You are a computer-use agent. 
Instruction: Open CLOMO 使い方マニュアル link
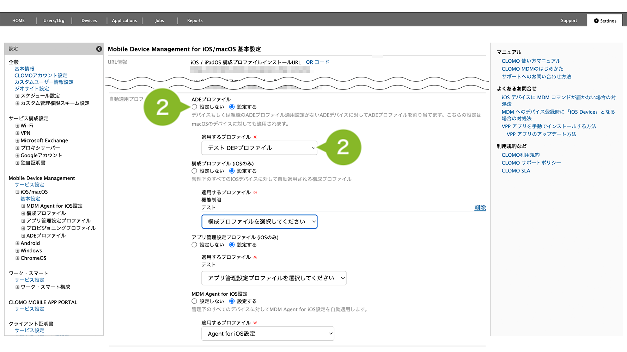[531, 61]
